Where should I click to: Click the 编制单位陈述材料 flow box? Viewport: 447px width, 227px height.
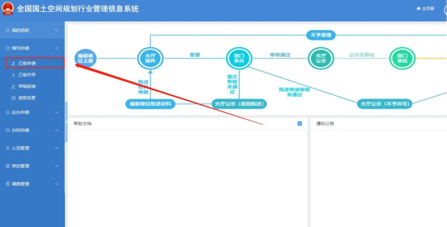click(x=150, y=104)
